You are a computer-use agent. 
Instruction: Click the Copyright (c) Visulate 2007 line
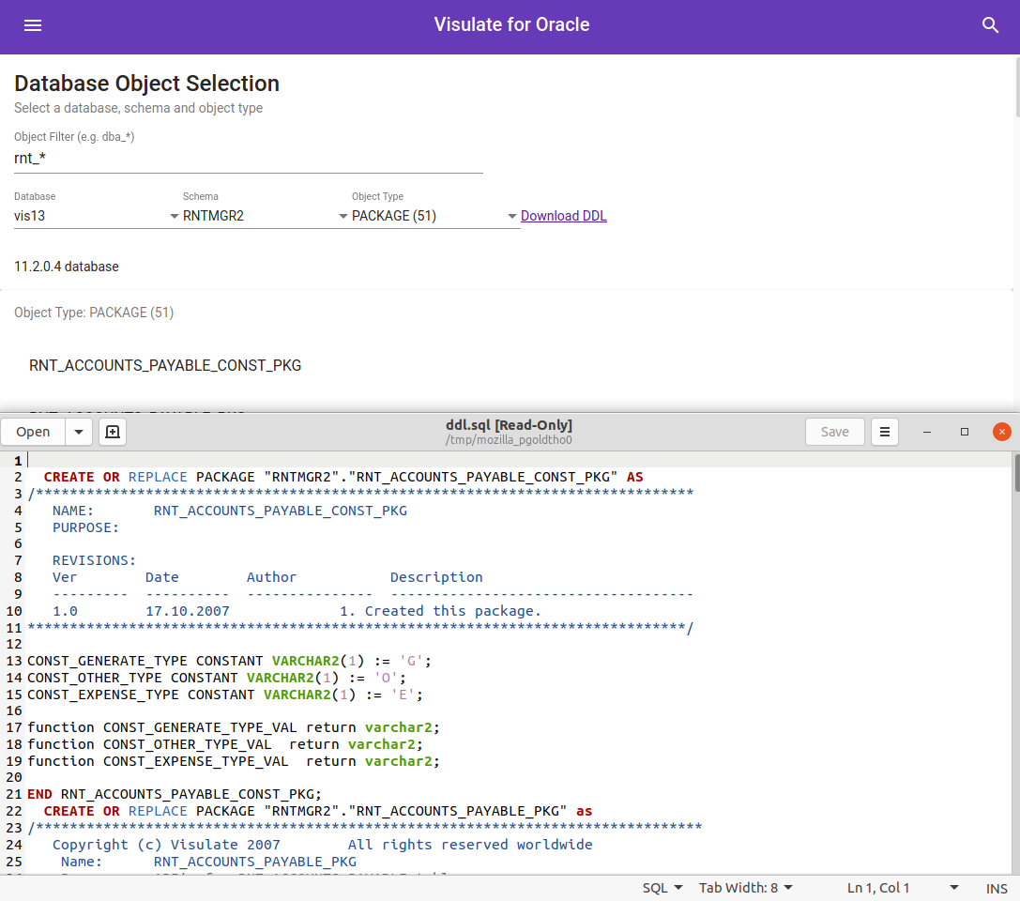tap(323, 845)
